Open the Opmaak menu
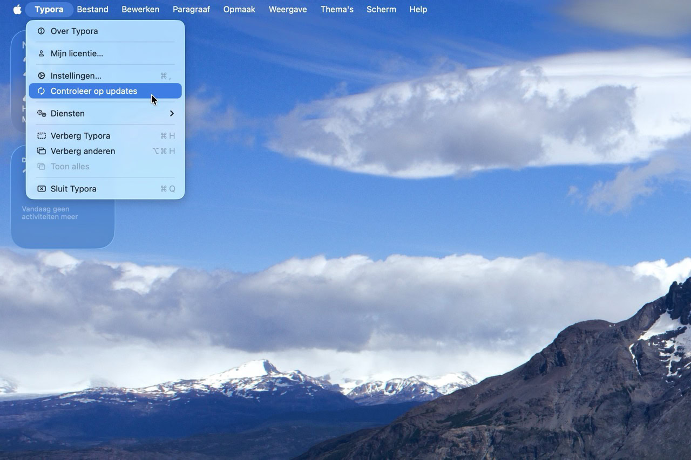 pos(239,9)
